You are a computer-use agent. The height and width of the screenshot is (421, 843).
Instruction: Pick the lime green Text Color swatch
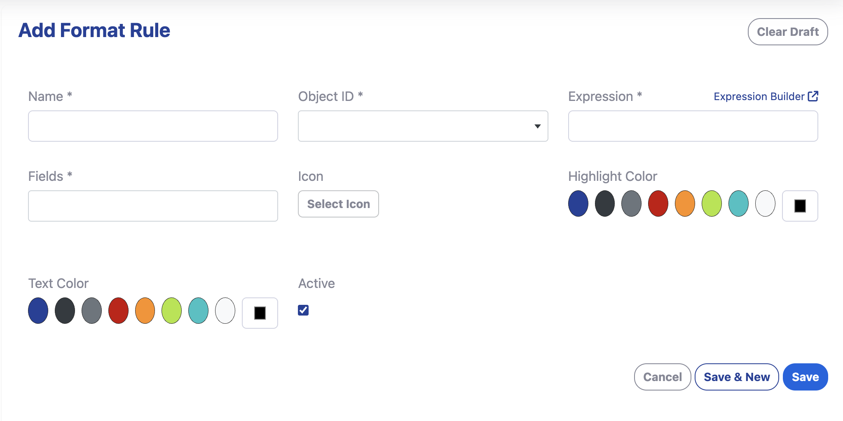pos(171,311)
